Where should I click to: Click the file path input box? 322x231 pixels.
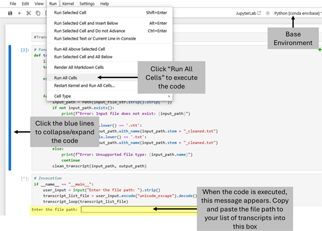click(x=139, y=209)
